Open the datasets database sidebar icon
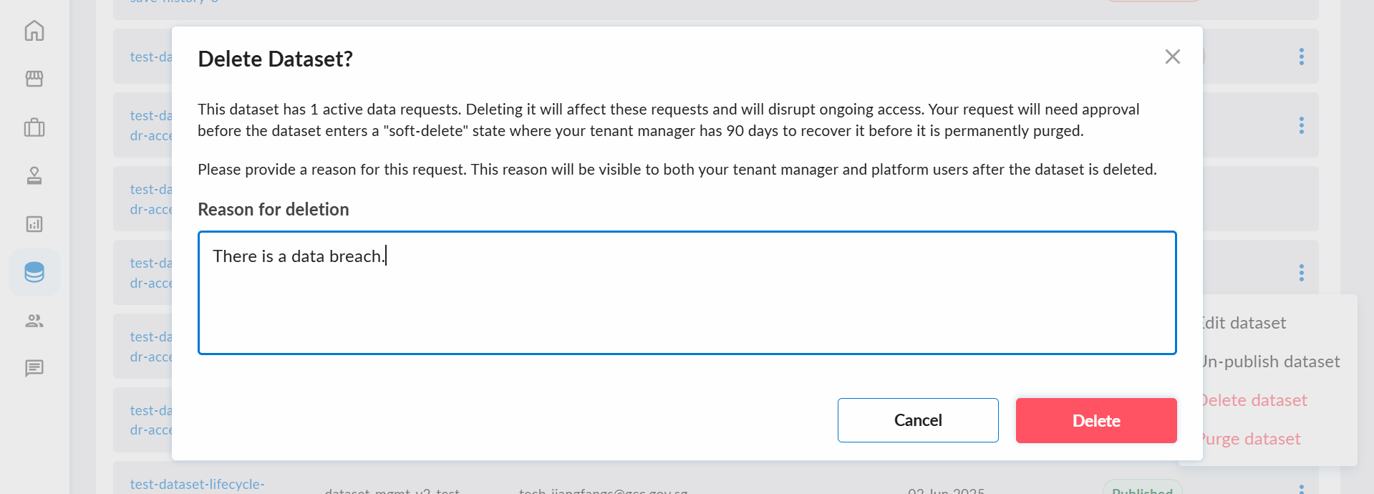This screenshot has width=1374, height=494. [34, 272]
